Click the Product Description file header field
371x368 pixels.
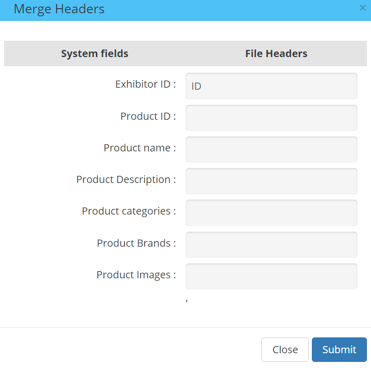click(271, 181)
